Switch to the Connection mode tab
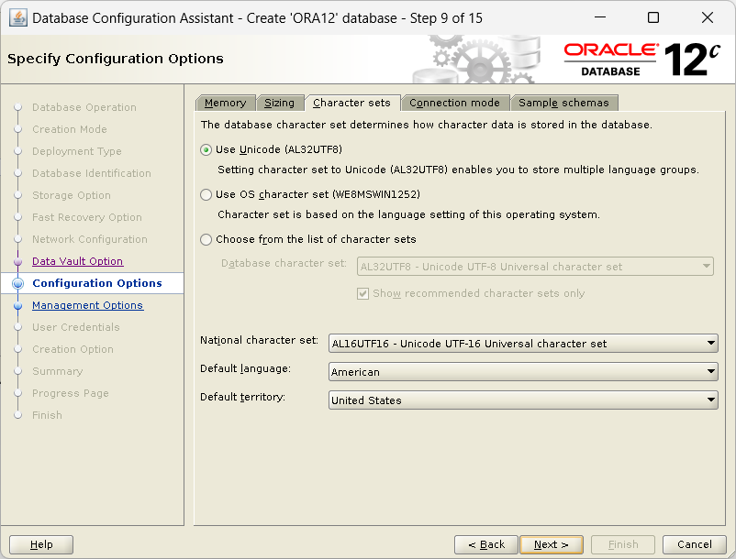This screenshot has height=559, width=736. (454, 103)
